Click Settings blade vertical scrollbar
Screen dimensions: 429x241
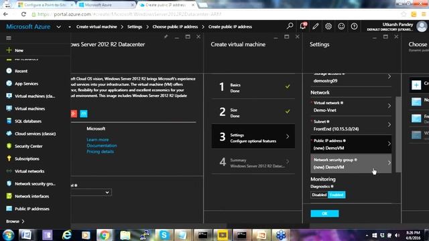click(x=398, y=134)
